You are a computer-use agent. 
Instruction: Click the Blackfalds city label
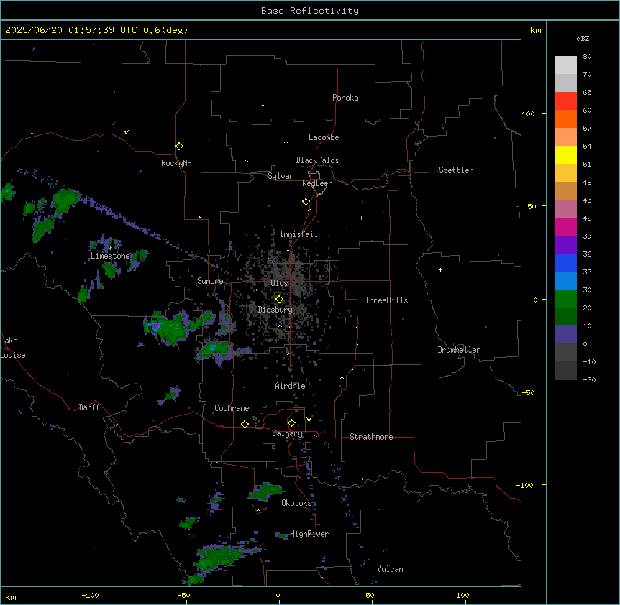[317, 160]
